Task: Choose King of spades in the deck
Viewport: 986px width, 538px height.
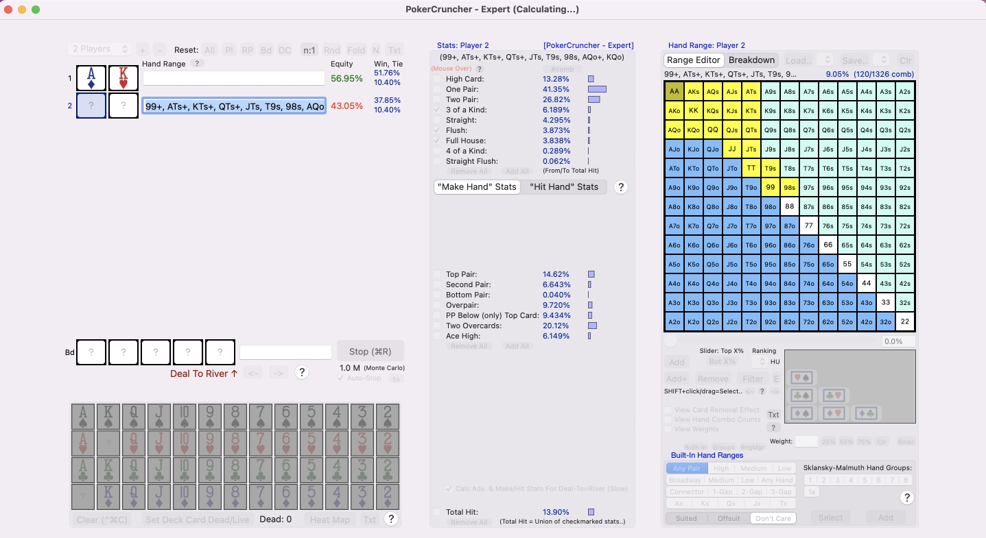Action: (108, 416)
